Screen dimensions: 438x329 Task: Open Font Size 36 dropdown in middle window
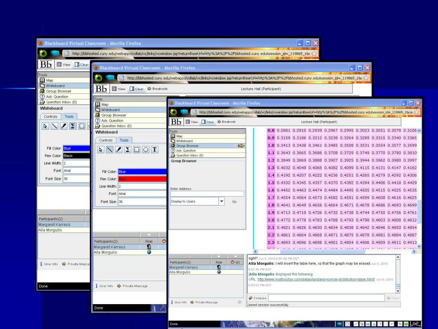point(142,201)
